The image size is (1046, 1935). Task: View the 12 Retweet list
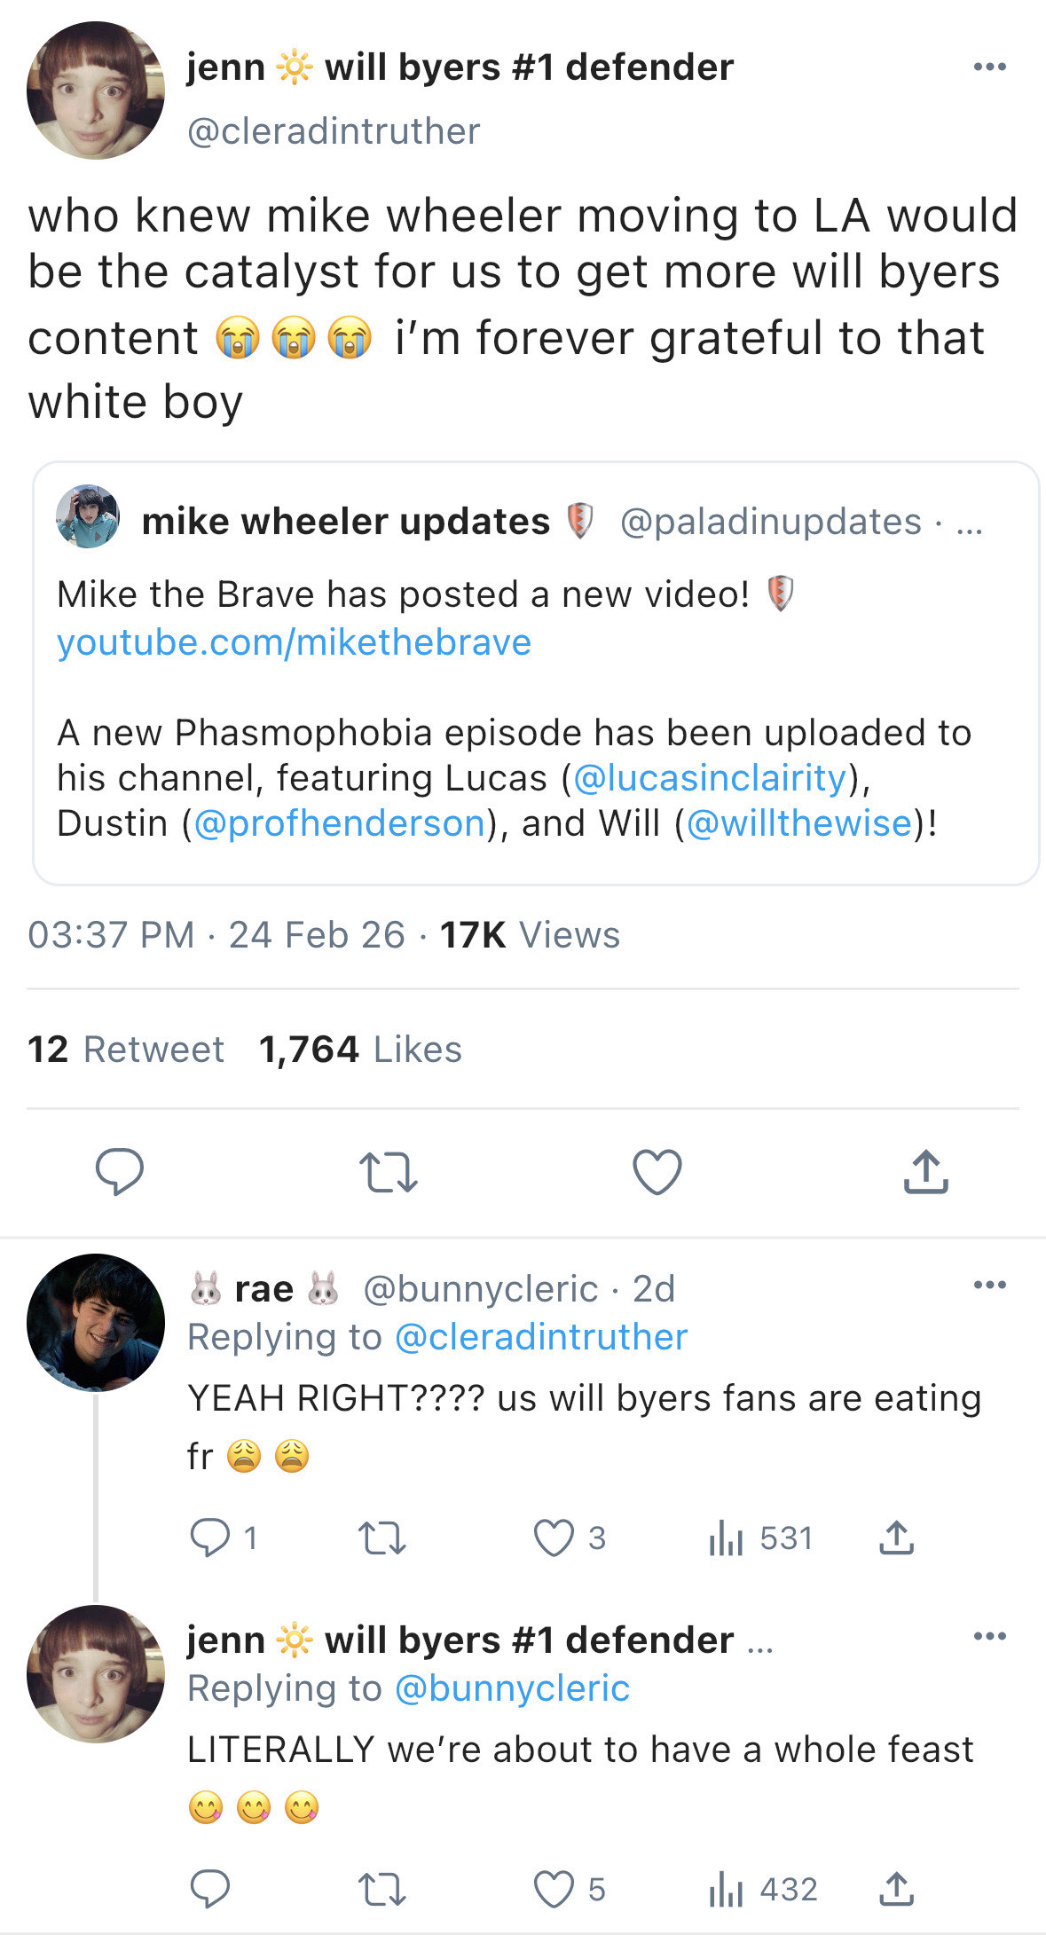(126, 1050)
